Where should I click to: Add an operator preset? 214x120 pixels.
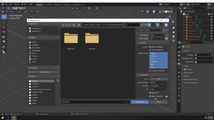tap(164, 30)
